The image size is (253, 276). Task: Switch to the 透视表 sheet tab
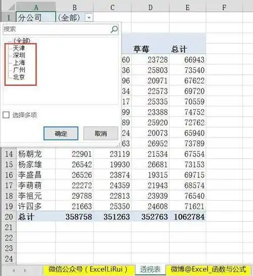pos(150,269)
